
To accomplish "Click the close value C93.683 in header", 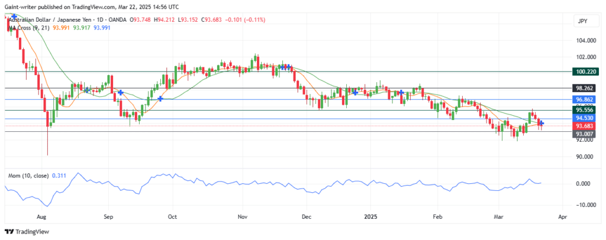I will (210, 20).
